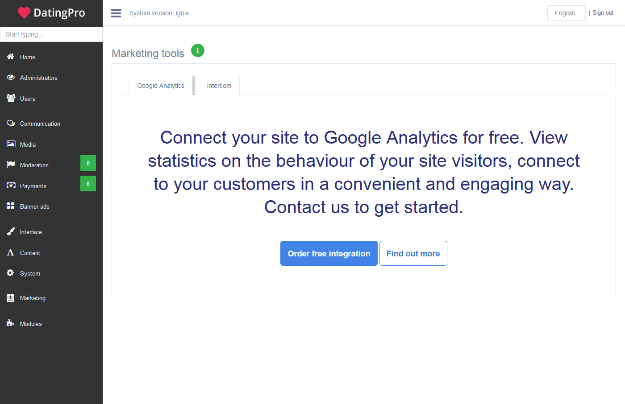625x404 pixels.
Task: Click the Users group icon
Action: tap(11, 98)
